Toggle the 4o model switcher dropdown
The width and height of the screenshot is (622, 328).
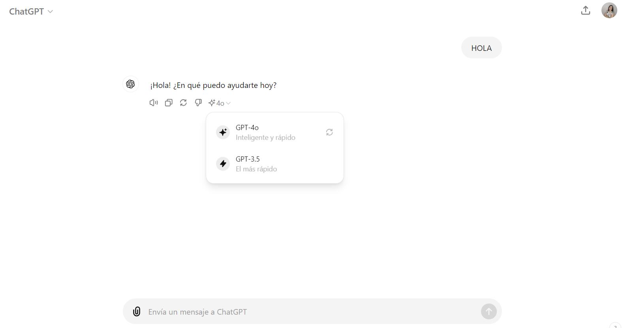[x=220, y=103]
